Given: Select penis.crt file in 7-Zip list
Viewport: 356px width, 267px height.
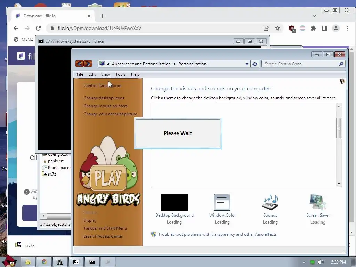Looking at the screenshot, I should [53, 161].
